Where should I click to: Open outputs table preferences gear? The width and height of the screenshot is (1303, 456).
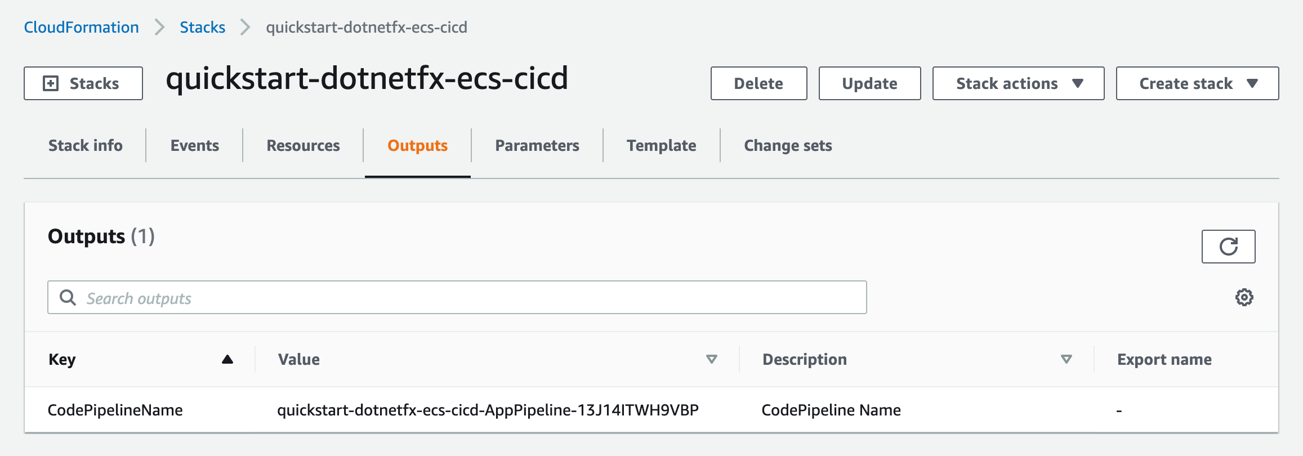1244,297
